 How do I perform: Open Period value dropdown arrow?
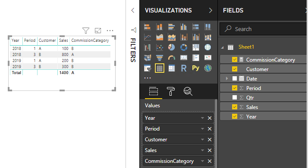202,129
